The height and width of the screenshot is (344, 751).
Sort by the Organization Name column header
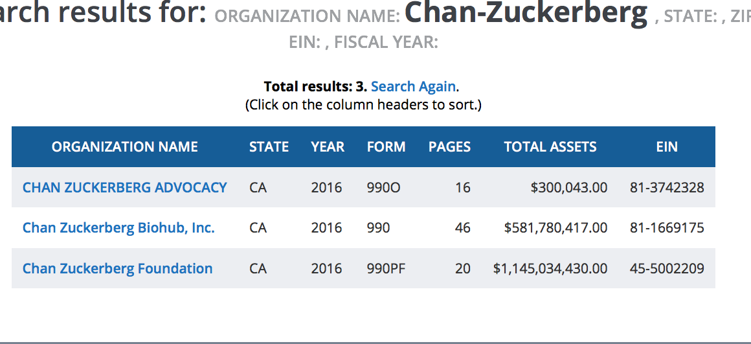(x=125, y=147)
